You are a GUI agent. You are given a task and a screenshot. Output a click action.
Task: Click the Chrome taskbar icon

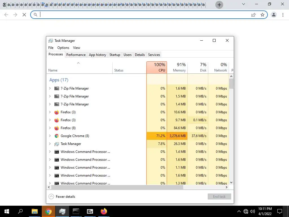tap(48, 211)
